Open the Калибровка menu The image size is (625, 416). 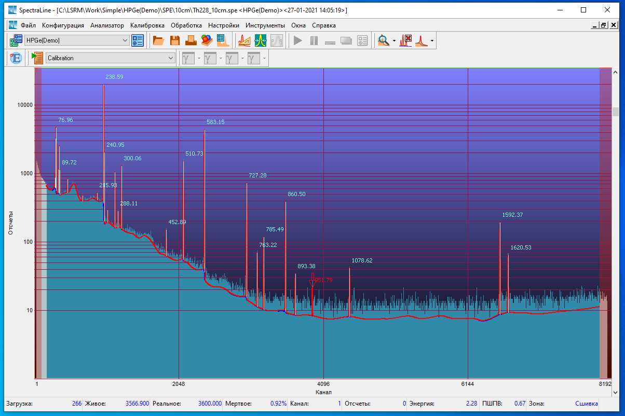pos(147,25)
